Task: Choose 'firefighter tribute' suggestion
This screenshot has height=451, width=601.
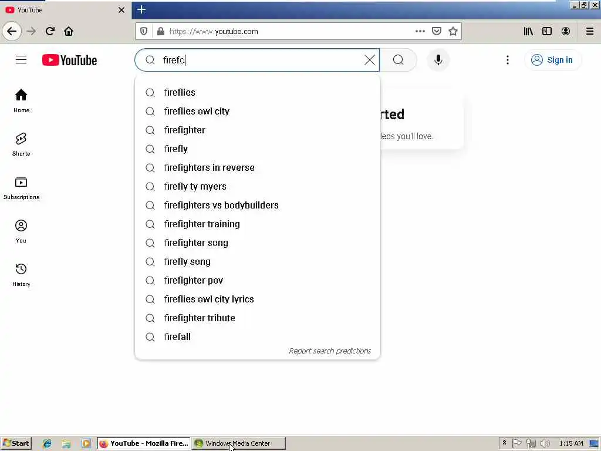Action: 258,318
